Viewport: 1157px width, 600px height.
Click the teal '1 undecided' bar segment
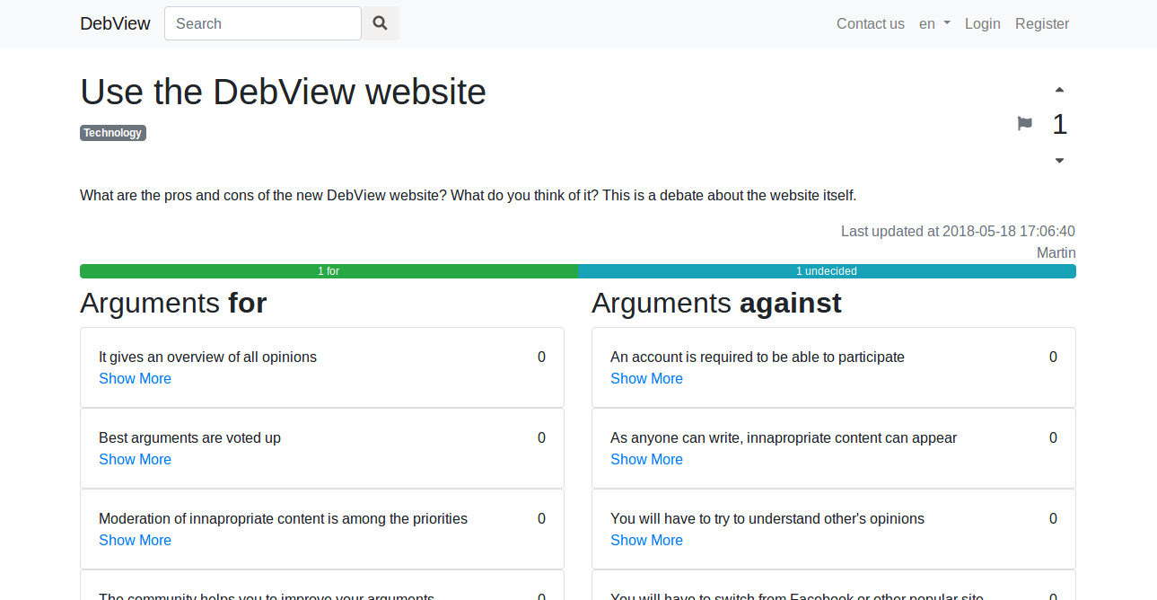(826, 270)
